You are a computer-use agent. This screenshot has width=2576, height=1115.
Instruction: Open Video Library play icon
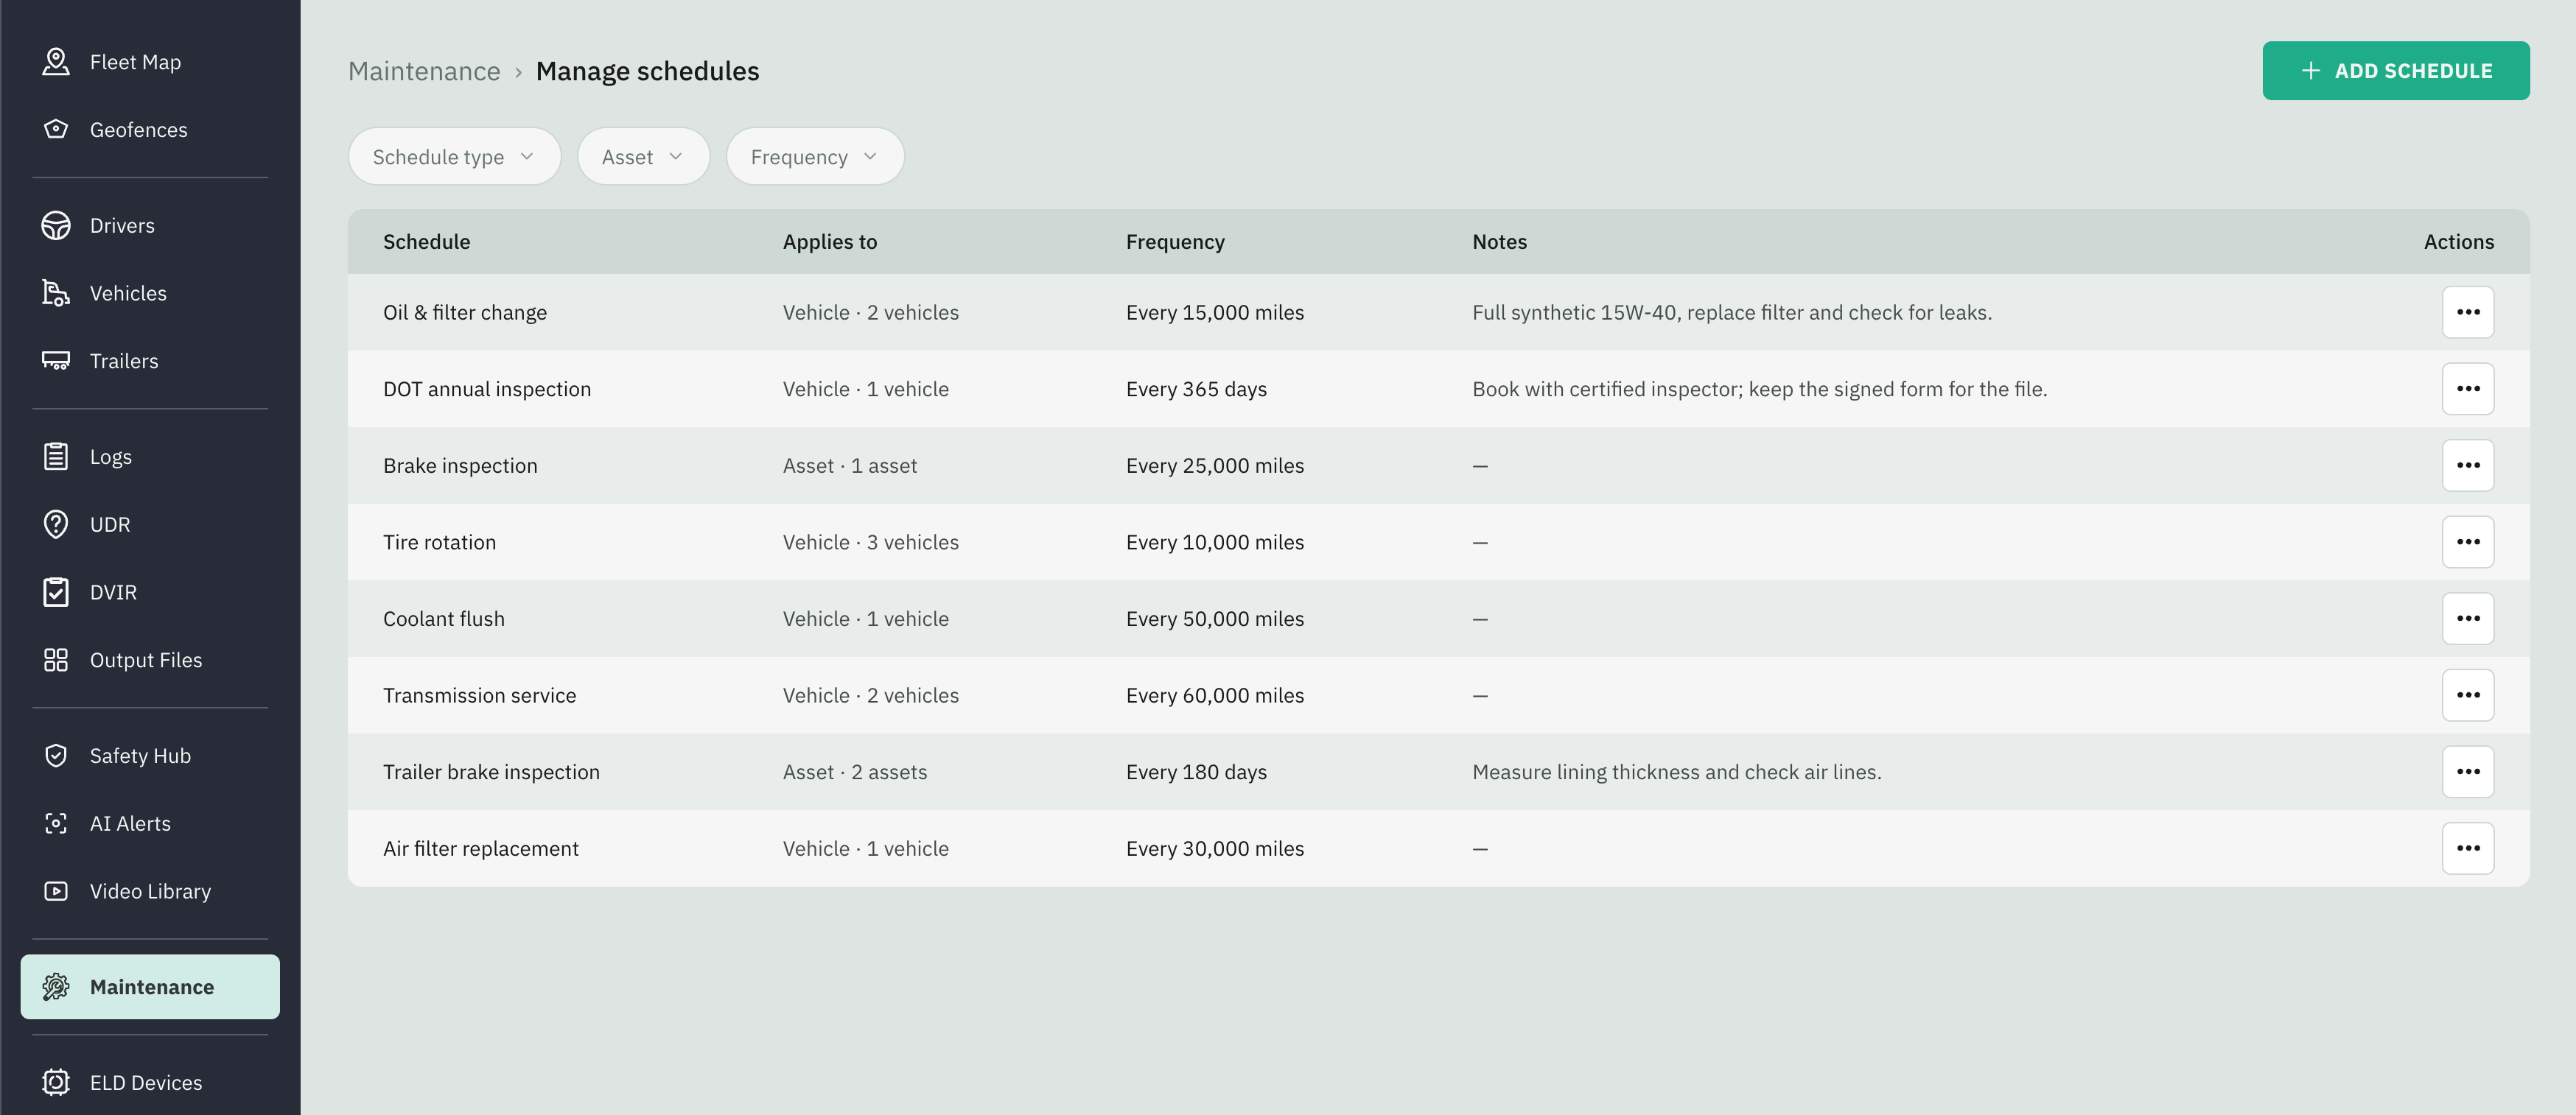[56, 891]
